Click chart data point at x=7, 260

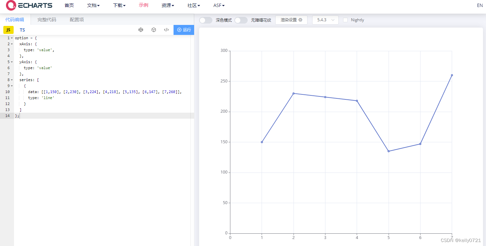452,75
